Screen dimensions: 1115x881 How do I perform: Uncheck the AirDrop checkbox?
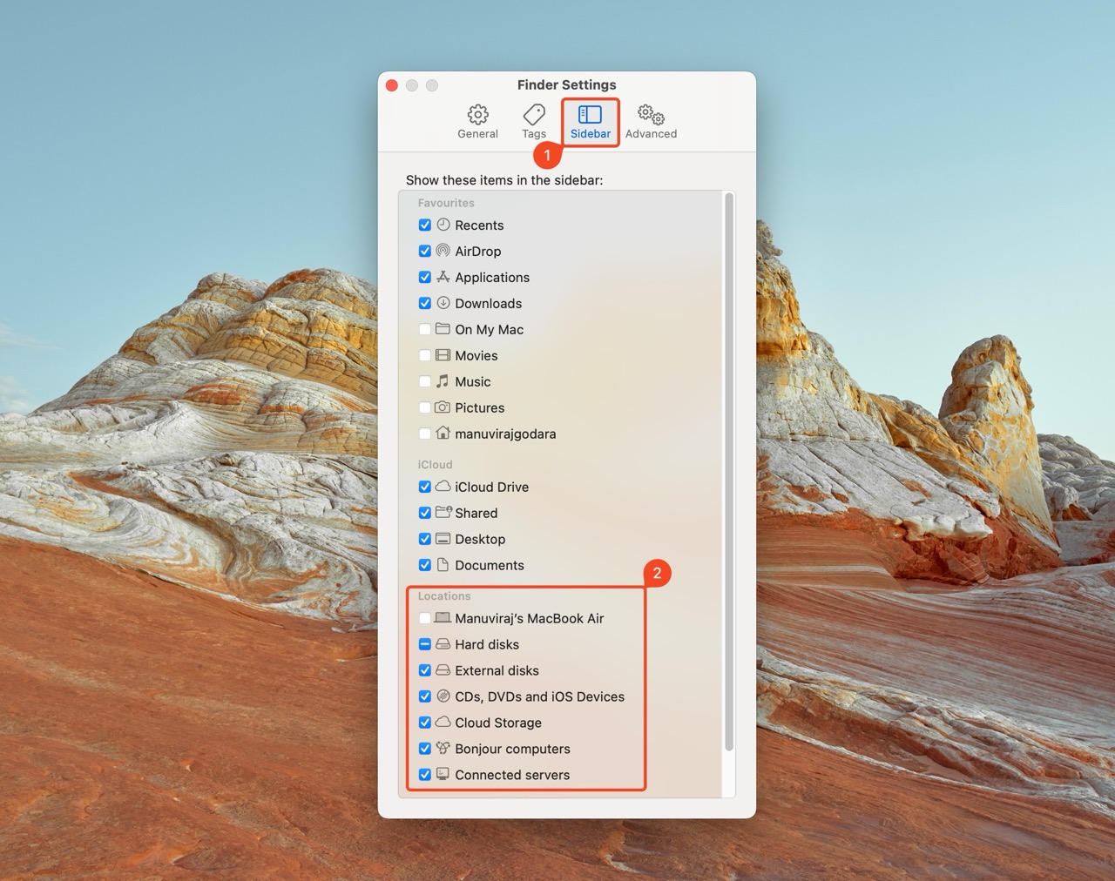click(425, 251)
